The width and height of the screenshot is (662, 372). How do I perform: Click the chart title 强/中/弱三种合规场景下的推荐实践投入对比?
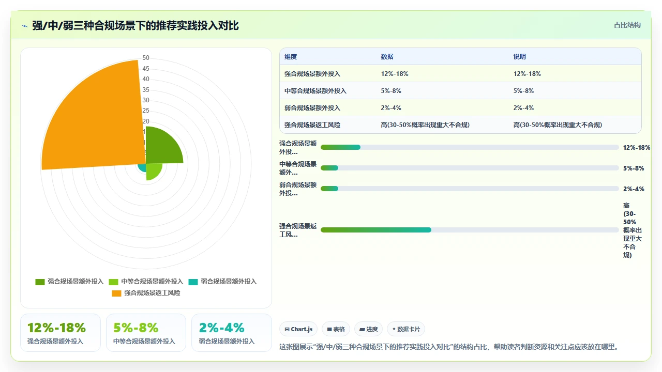coord(136,25)
